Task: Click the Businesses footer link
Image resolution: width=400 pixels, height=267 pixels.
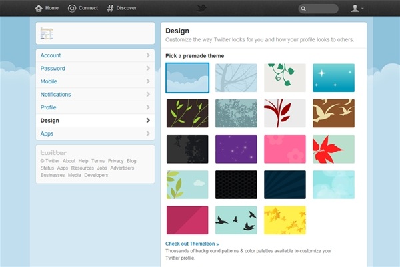Action: coord(53,175)
